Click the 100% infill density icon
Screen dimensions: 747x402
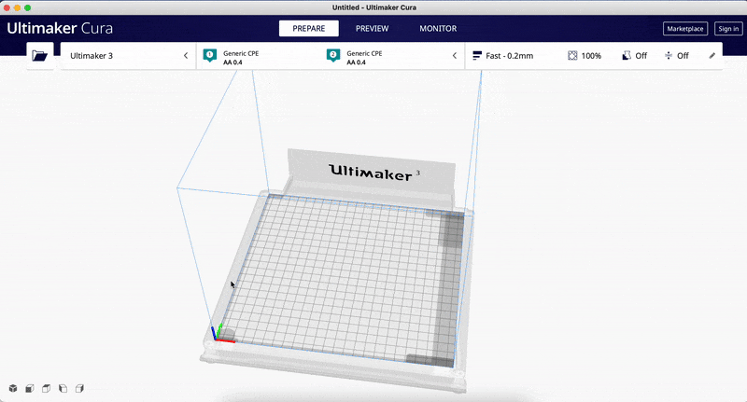click(572, 56)
